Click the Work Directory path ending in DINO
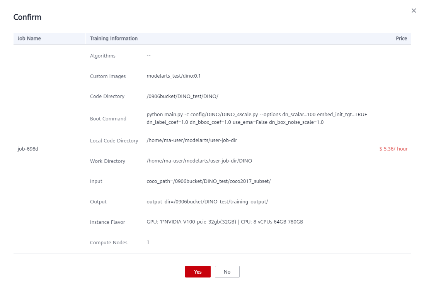Image resolution: width=424 pixels, height=291 pixels. [x=199, y=161]
